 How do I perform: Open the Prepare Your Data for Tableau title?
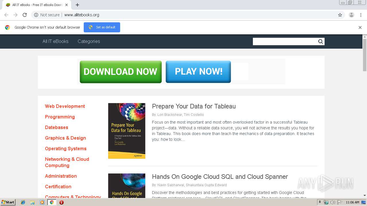194,106
